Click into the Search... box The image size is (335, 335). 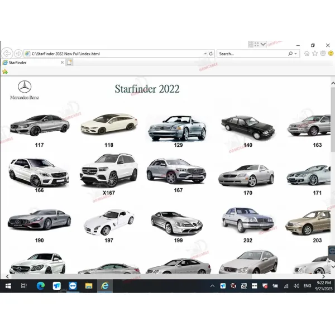pos(252,54)
